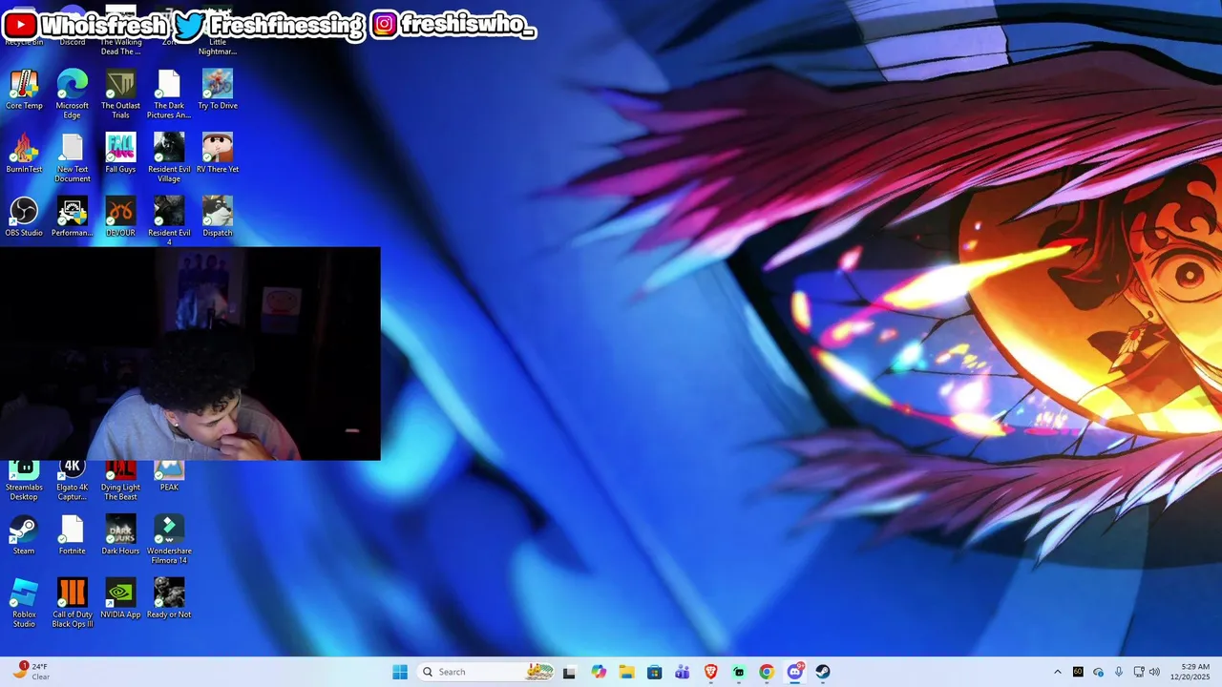Open Task View from the taskbar

[570, 672]
